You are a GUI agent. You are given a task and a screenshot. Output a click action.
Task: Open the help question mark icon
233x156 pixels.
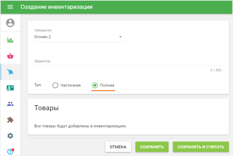[10, 152]
